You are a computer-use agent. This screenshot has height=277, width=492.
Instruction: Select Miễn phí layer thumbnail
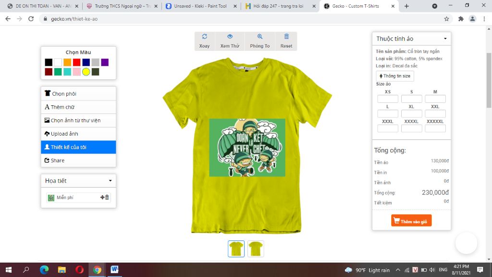(51, 198)
